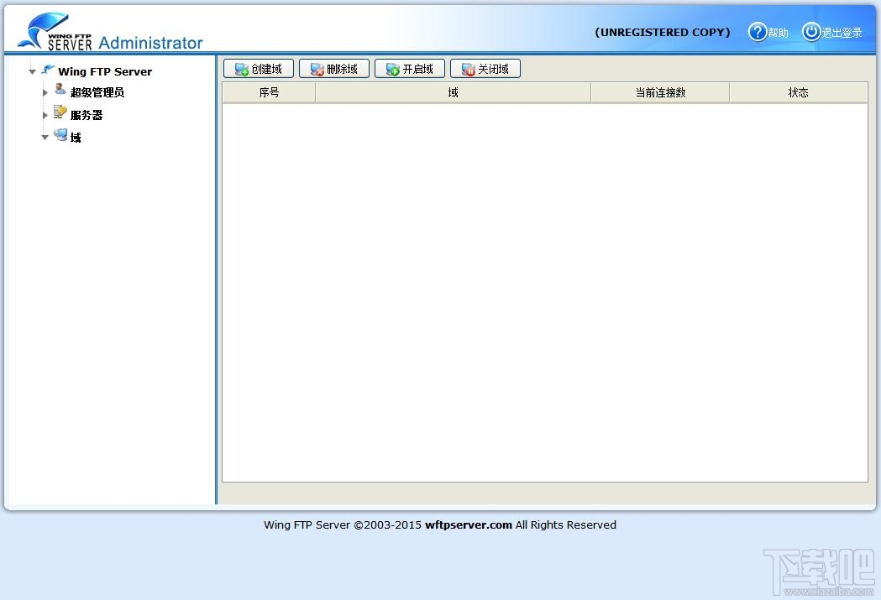Viewport: 881px width, 600px height.
Task: Sort by the 序号 column header
Action: pyautogui.click(x=269, y=92)
